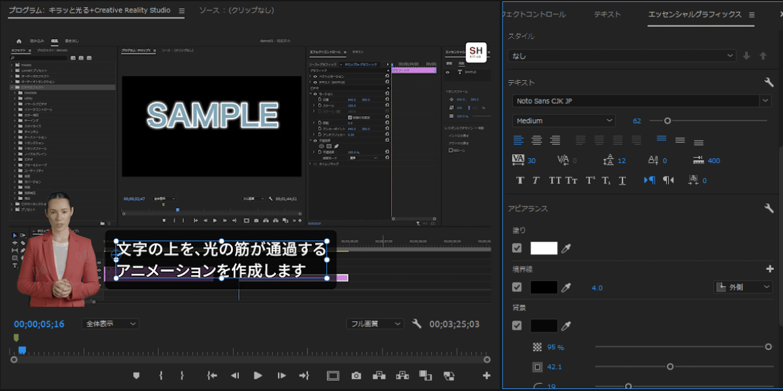Step forward one frame
783x391 pixels.
pos(281,375)
